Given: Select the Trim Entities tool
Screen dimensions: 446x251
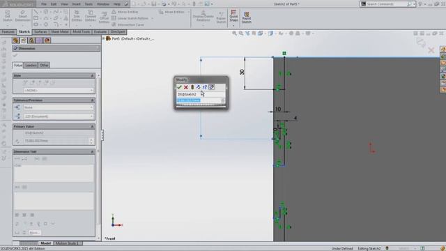Looking at the screenshot, I should [x=77, y=16].
